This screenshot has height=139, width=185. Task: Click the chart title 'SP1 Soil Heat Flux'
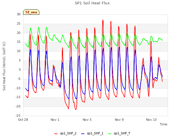pos(92,3)
